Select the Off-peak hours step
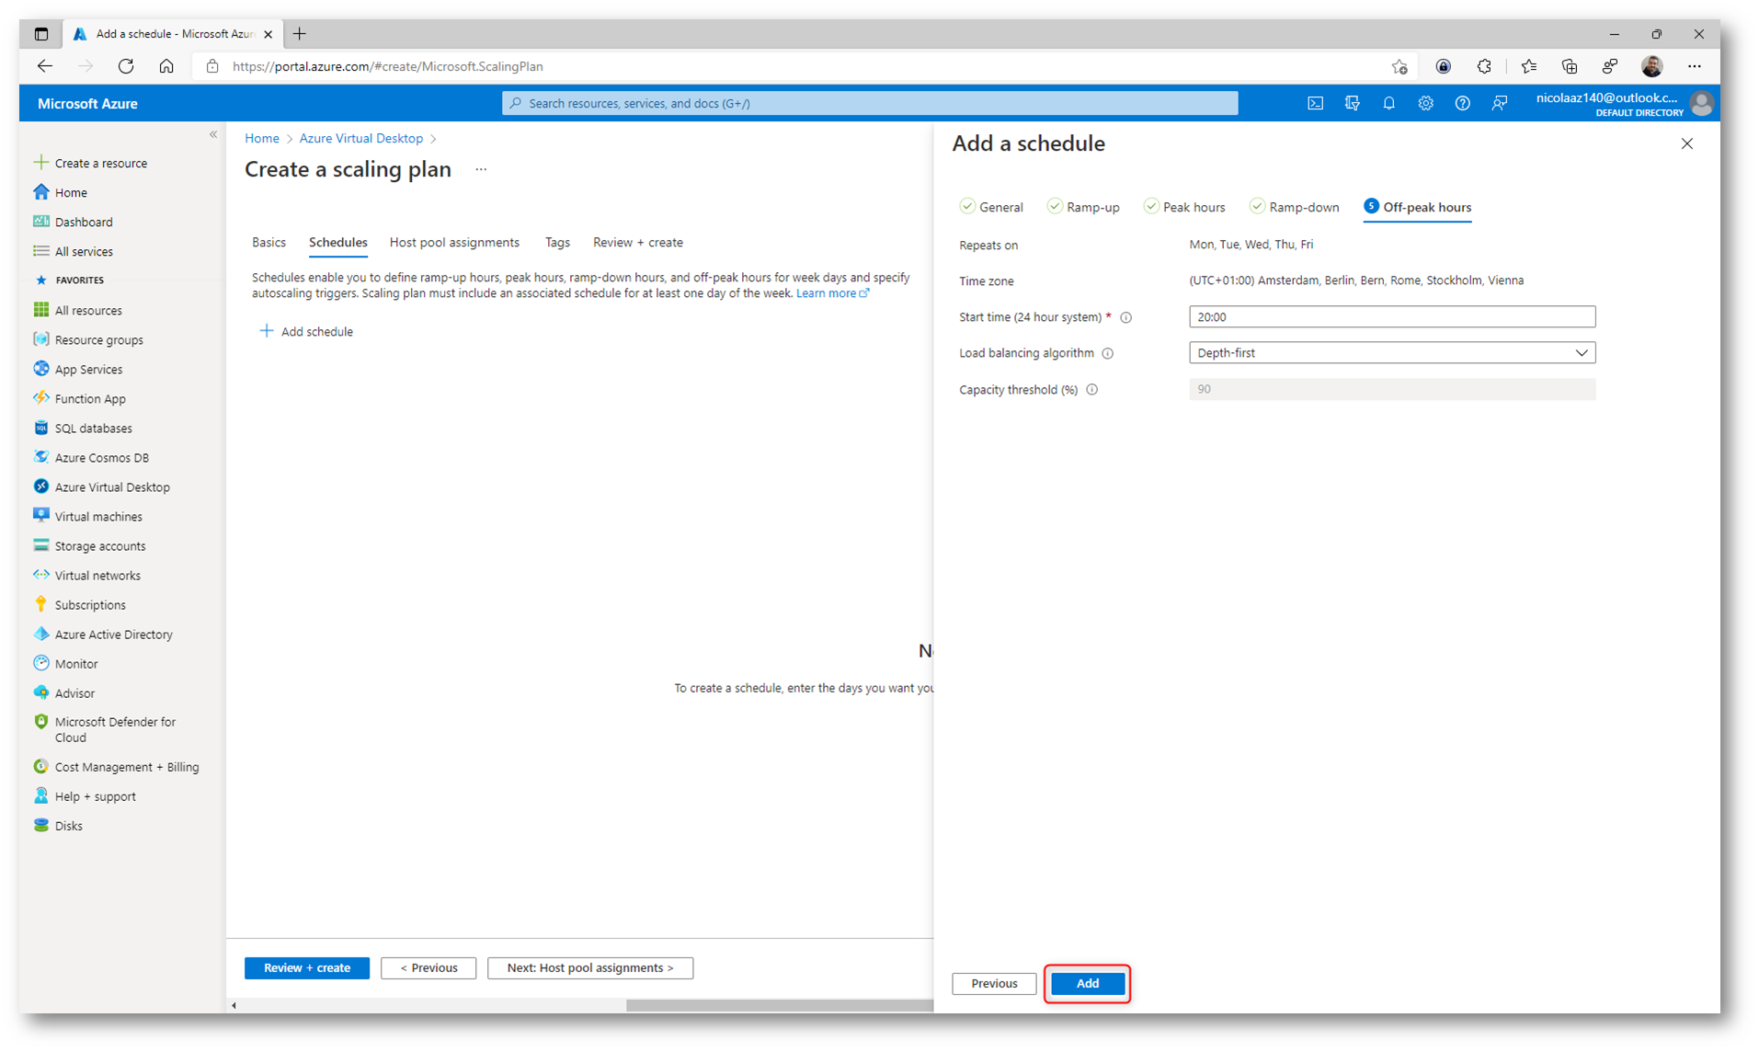This screenshot has width=1759, height=1052. (x=1417, y=207)
